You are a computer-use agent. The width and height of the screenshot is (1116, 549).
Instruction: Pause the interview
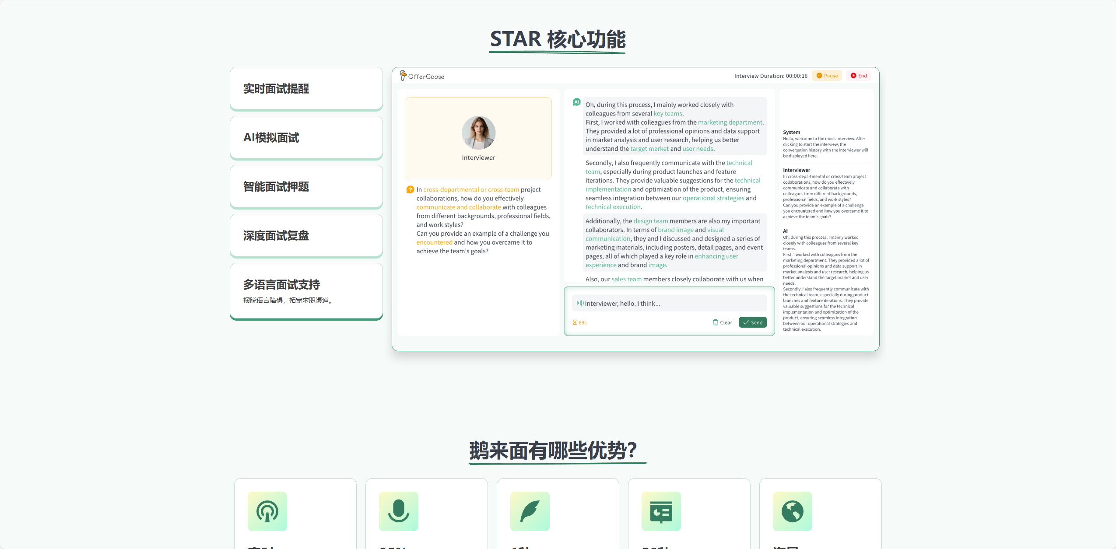[827, 76]
